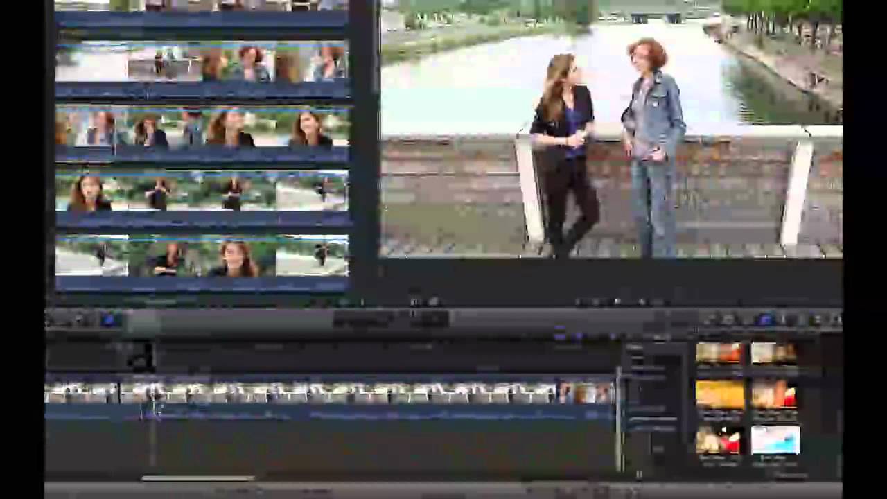Select the yellow effect thumbnail in effects browser
887x499 pixels.
pyautogui.click(x=719, y=394)
